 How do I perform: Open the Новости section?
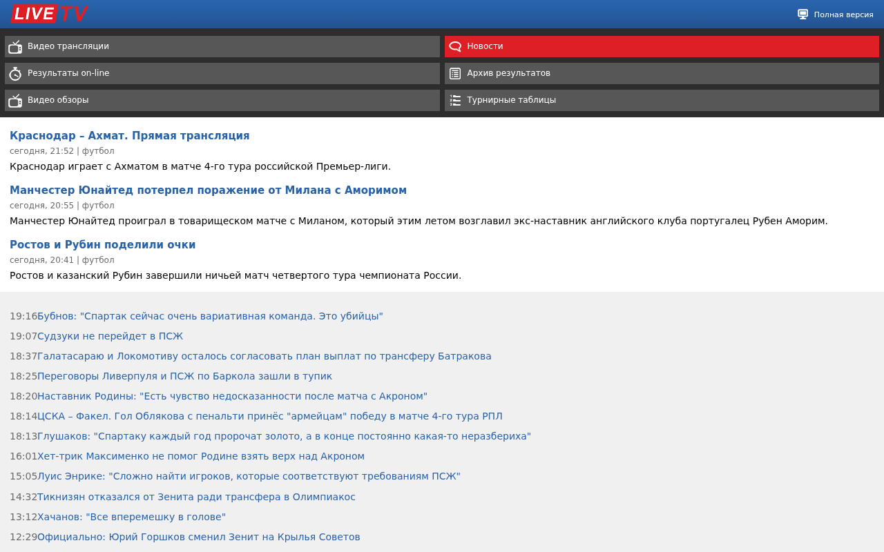click(662, 46)
